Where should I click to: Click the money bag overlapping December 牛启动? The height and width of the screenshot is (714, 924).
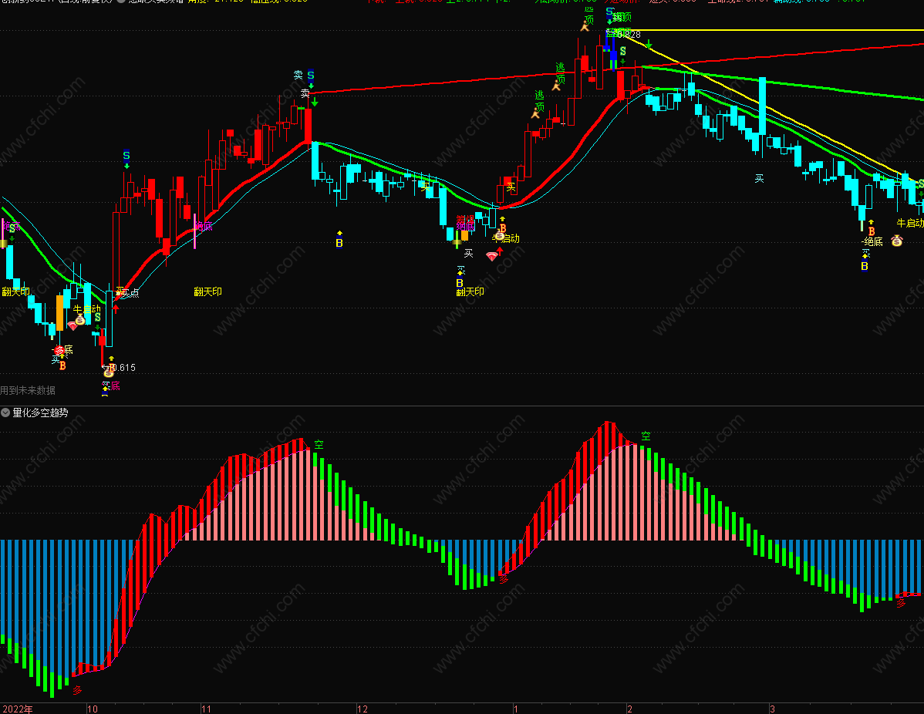[499, 236]
